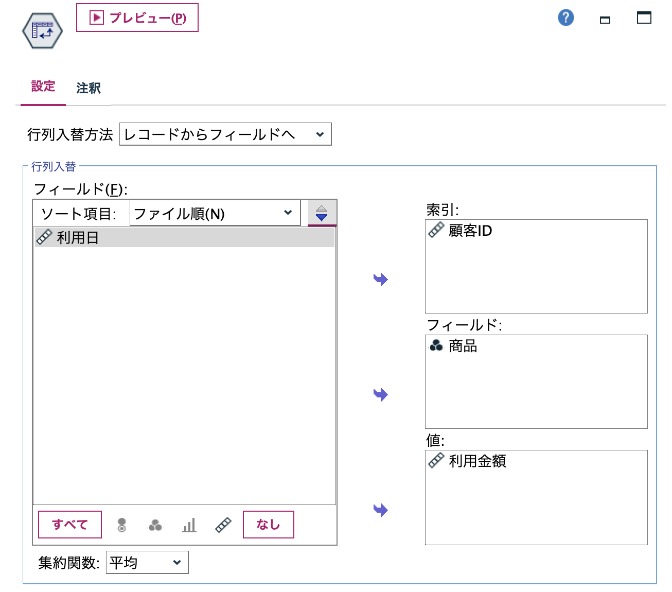Click the Transpose node hexagon icon
This screenshot has width=672, height=592.
(x=41, y=31)
